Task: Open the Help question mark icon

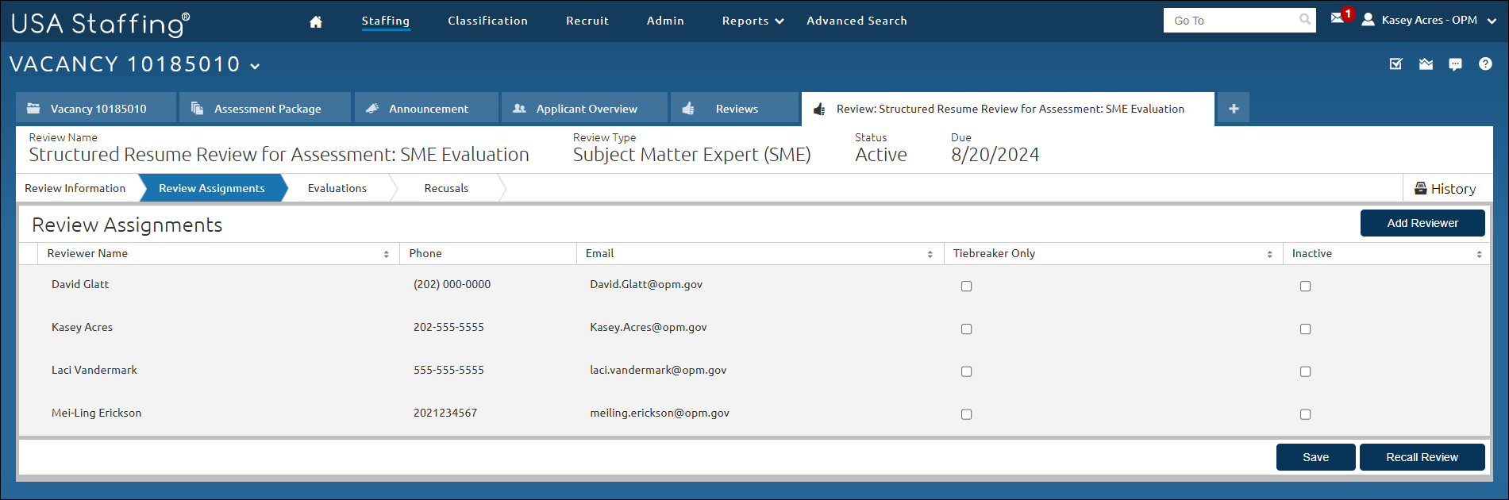Action: 1485,64
